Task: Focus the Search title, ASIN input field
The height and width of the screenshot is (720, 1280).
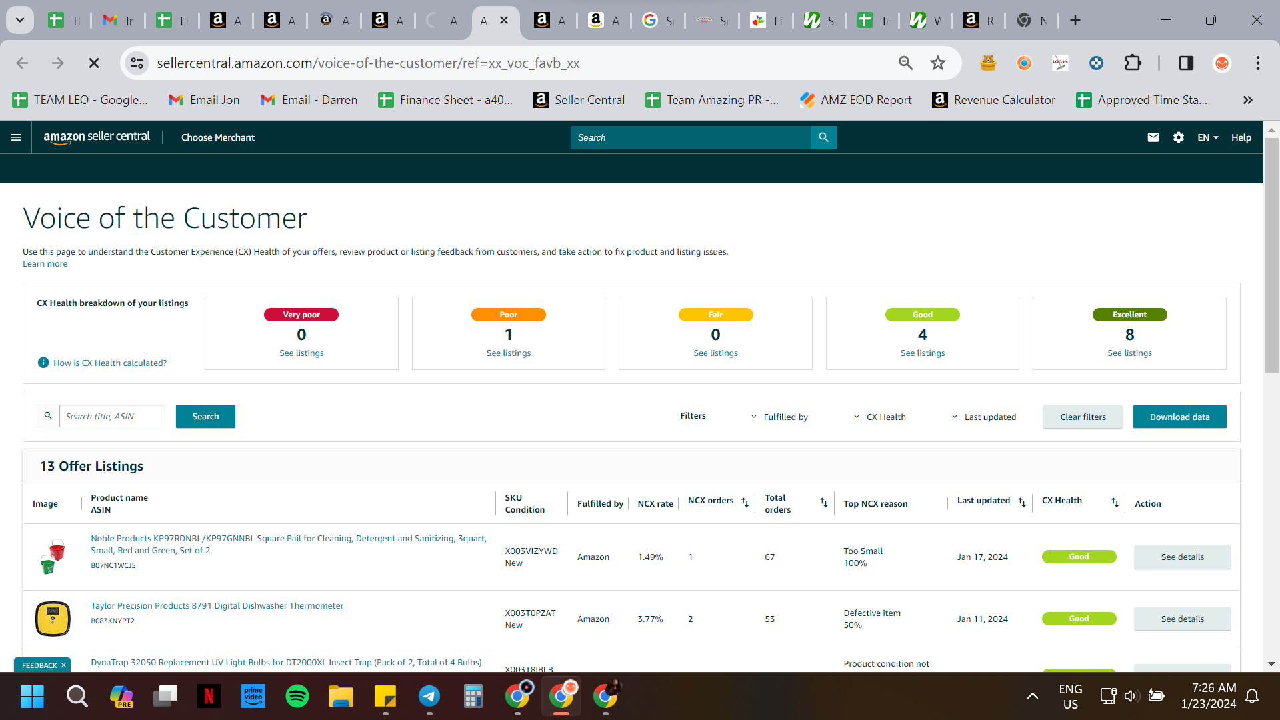Action: coord(112,416)
